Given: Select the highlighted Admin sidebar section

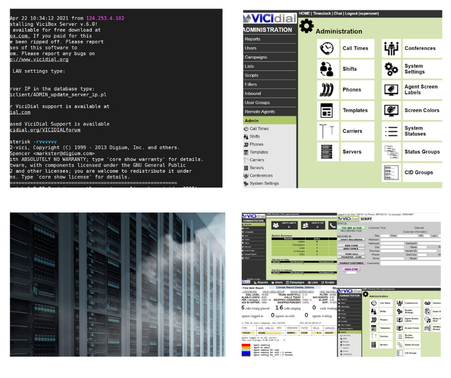Looking at the screenshot, I should [270, 121].
